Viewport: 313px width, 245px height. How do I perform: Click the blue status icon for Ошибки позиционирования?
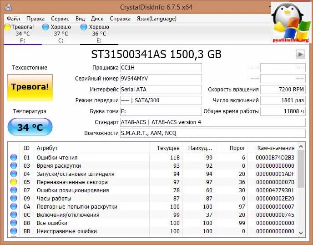point(14,190)
